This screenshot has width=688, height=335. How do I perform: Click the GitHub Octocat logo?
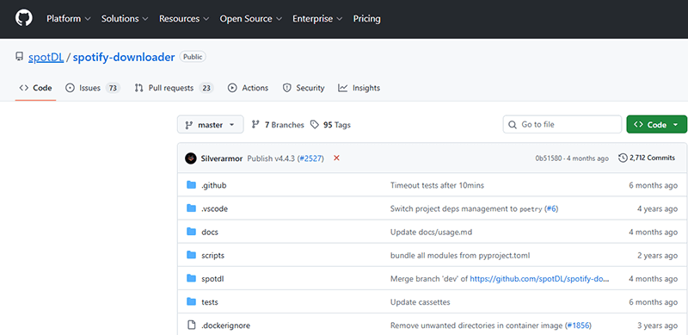point(24,18)
